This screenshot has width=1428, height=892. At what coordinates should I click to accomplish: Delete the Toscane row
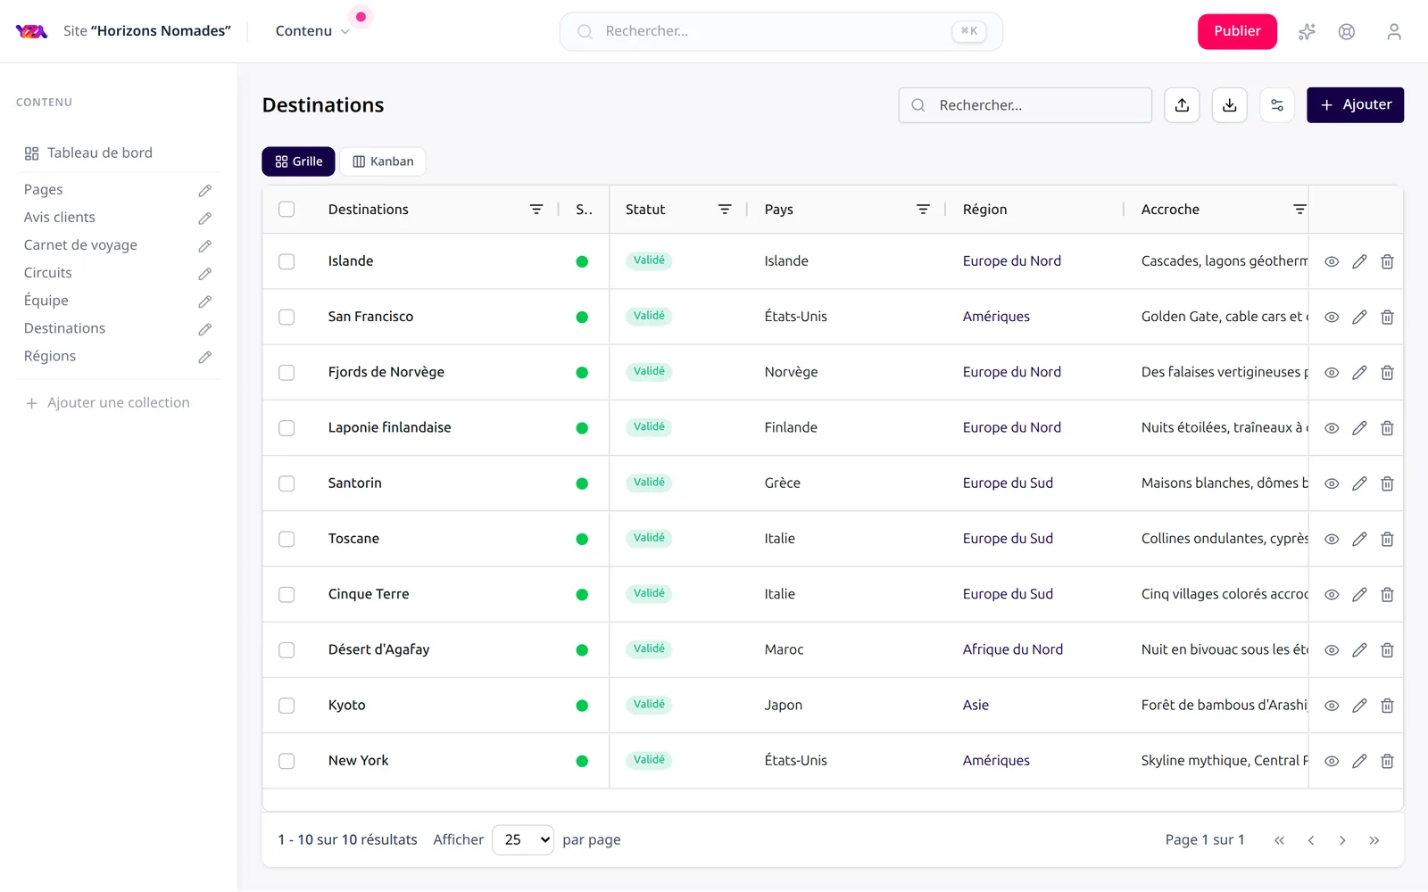(x=1387, y=539)
